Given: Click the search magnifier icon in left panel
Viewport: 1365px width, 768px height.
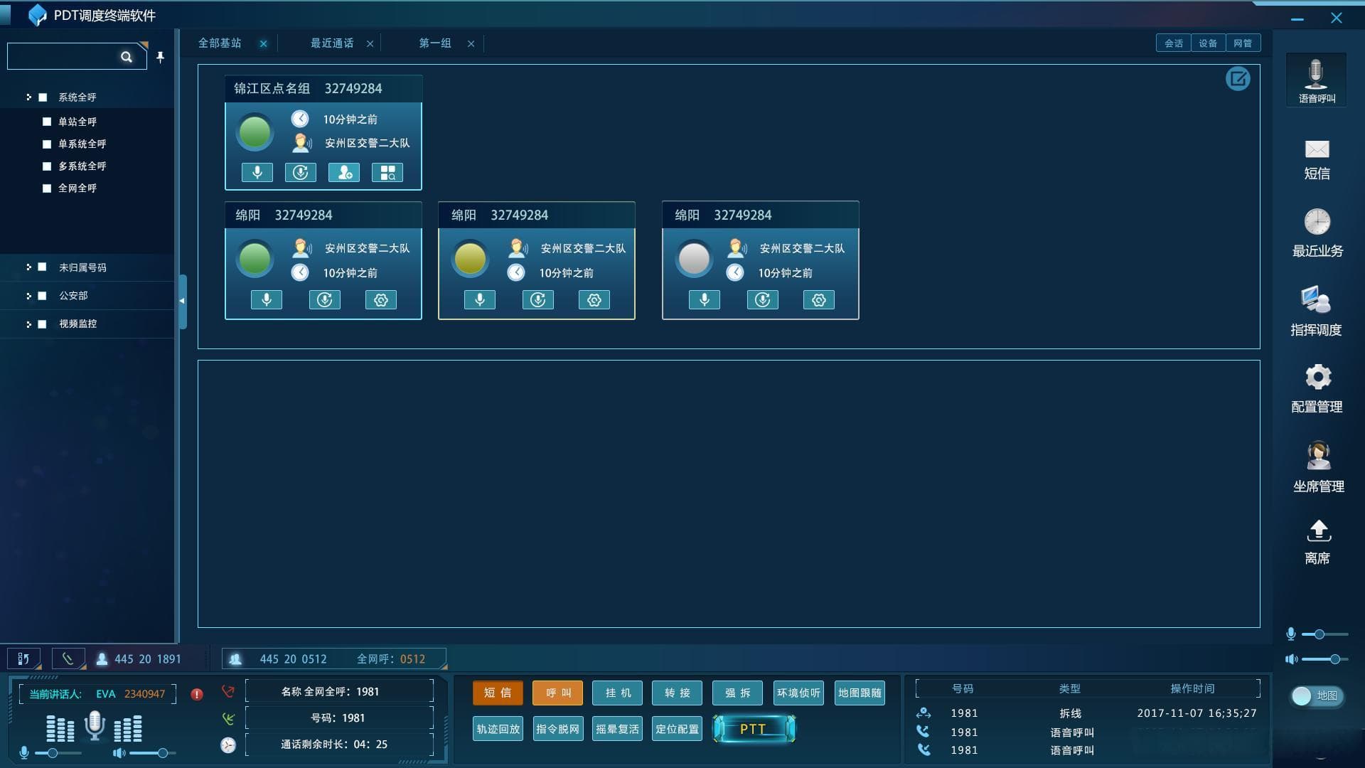Looking at the screenshot, I should click(x=127, y=57).
